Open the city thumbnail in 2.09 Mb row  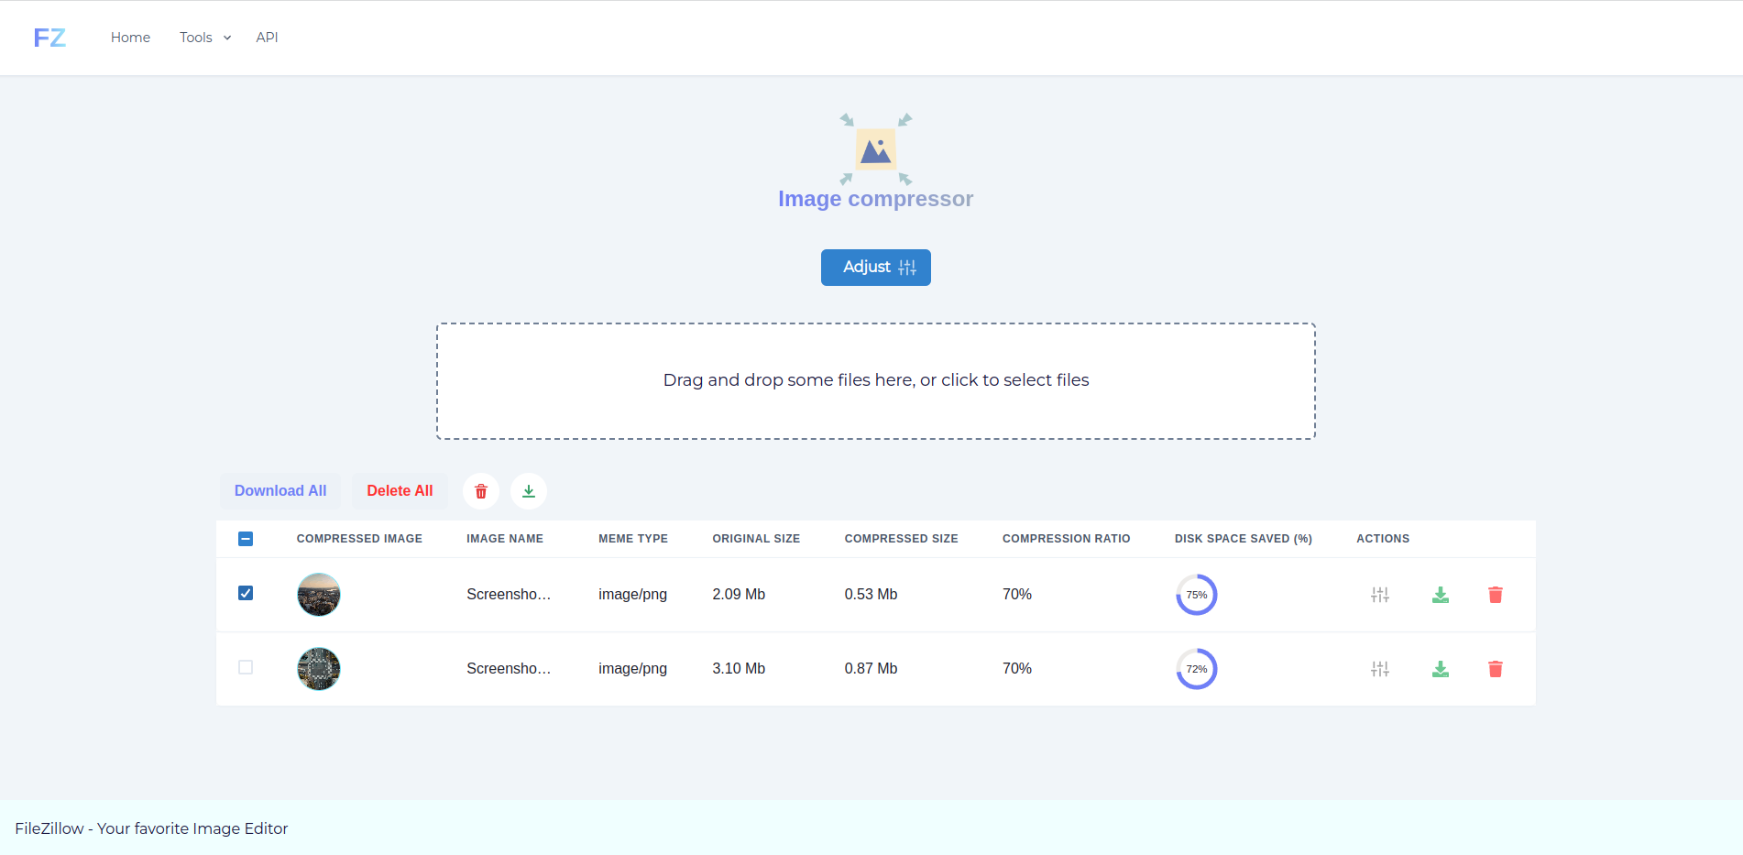click(319, 595)
